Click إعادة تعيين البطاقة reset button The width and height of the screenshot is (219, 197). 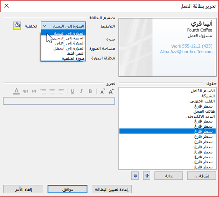click(111, 189)
